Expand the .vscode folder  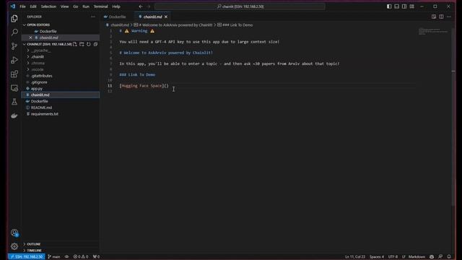click(37, 69)
